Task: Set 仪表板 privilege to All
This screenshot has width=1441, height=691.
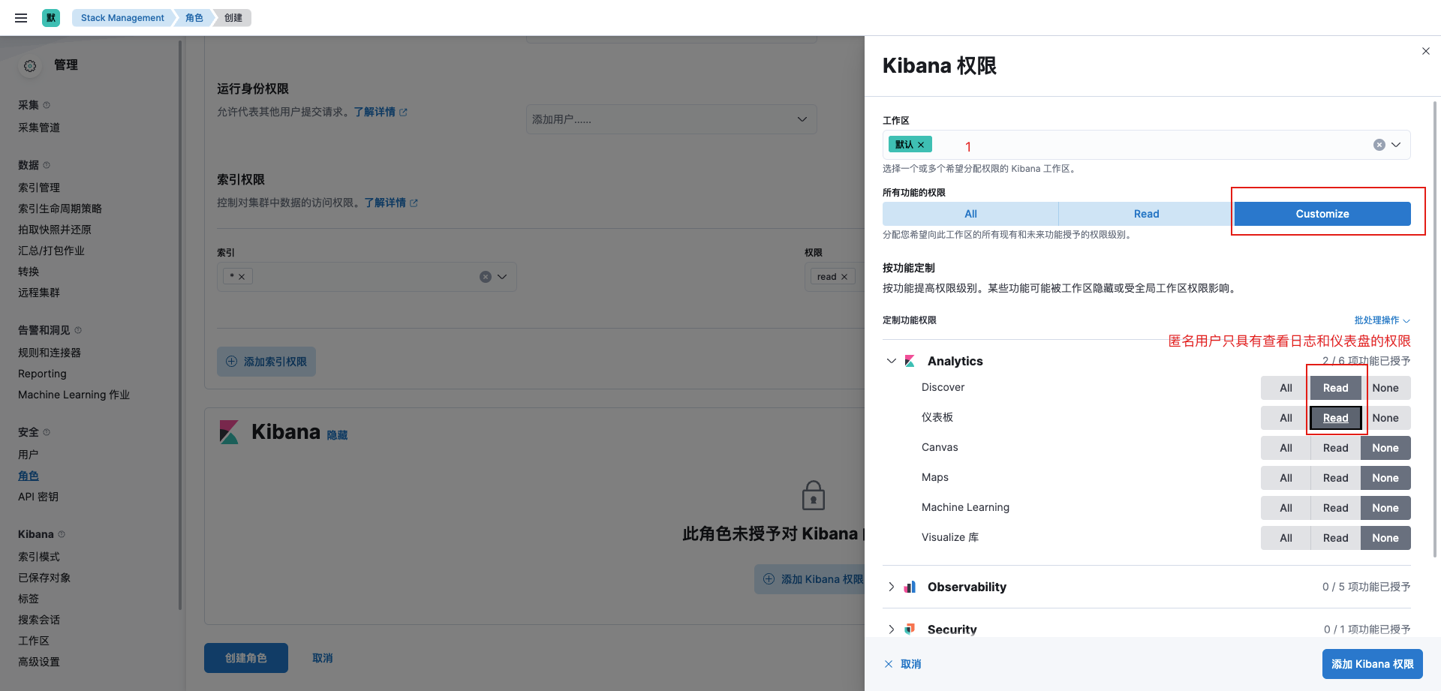Action: point(1286,418)
